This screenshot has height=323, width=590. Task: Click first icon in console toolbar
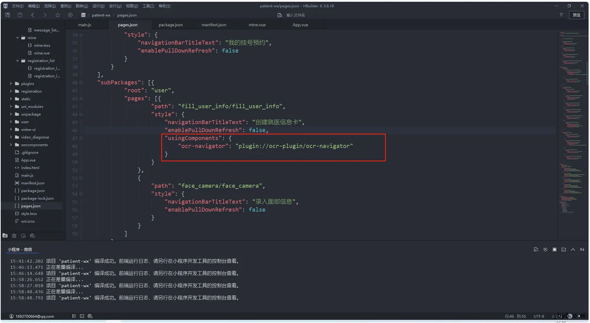tap(536, 250)
